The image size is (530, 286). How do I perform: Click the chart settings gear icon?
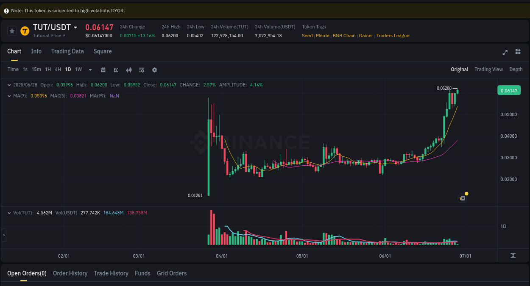point(154,69)
